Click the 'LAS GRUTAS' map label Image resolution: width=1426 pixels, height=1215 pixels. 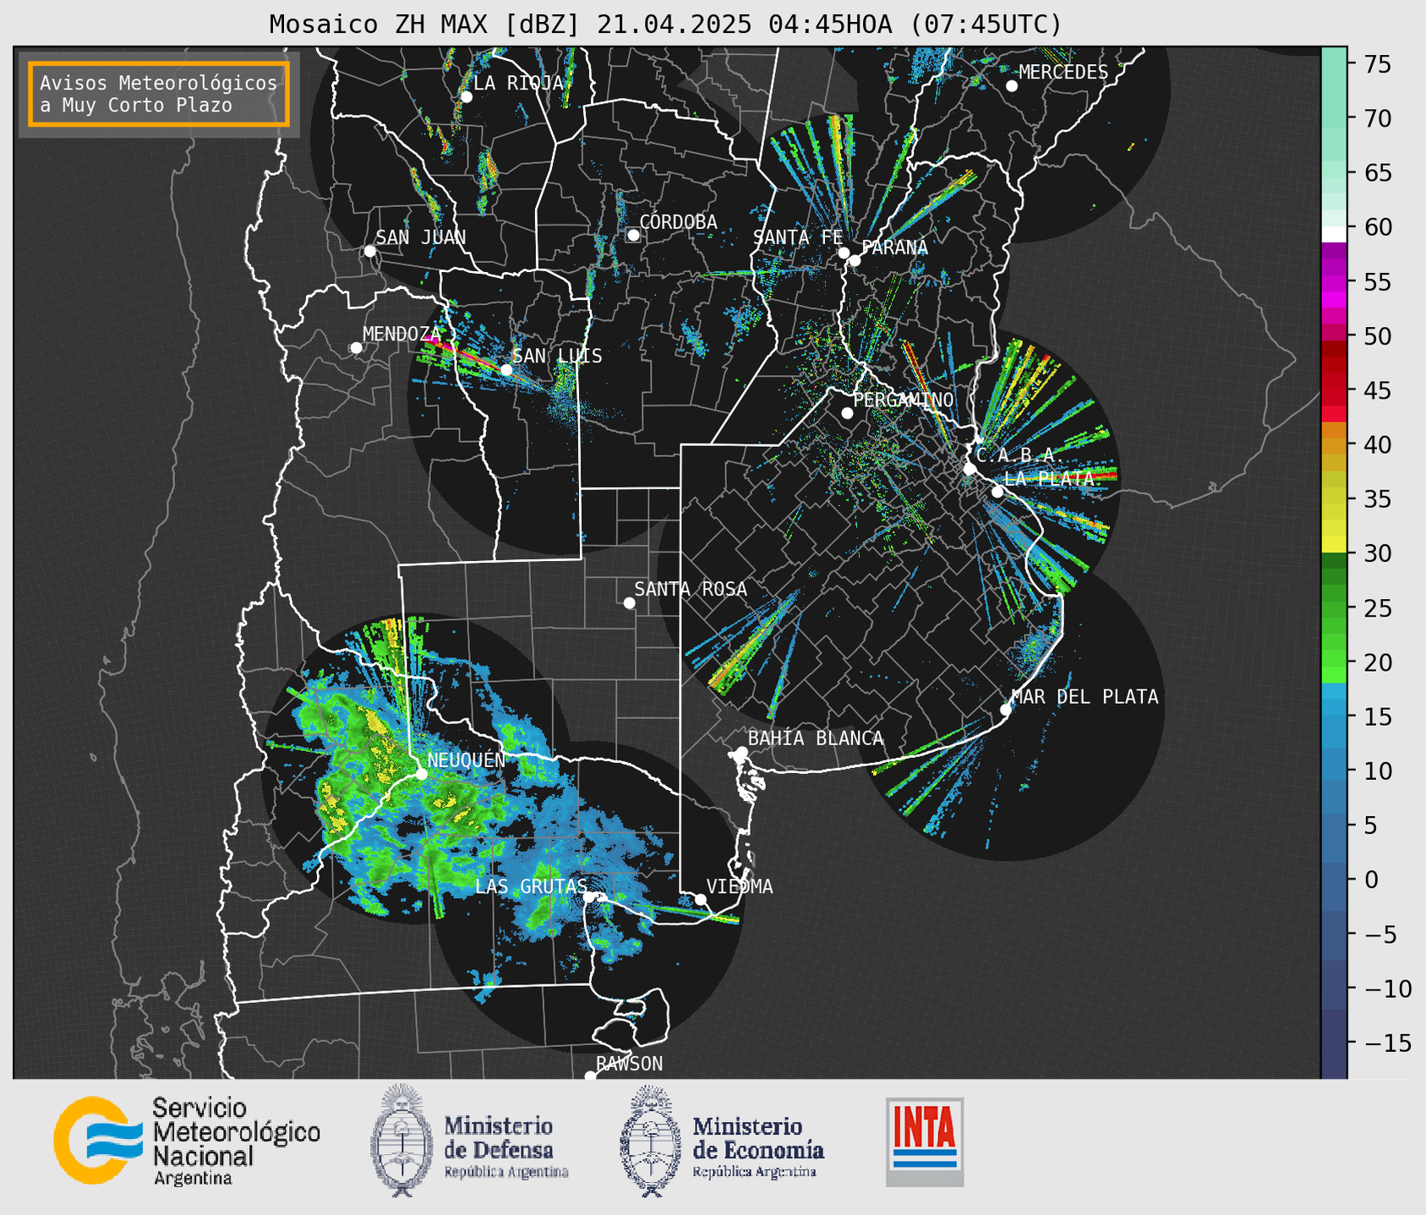coord(531,886)
